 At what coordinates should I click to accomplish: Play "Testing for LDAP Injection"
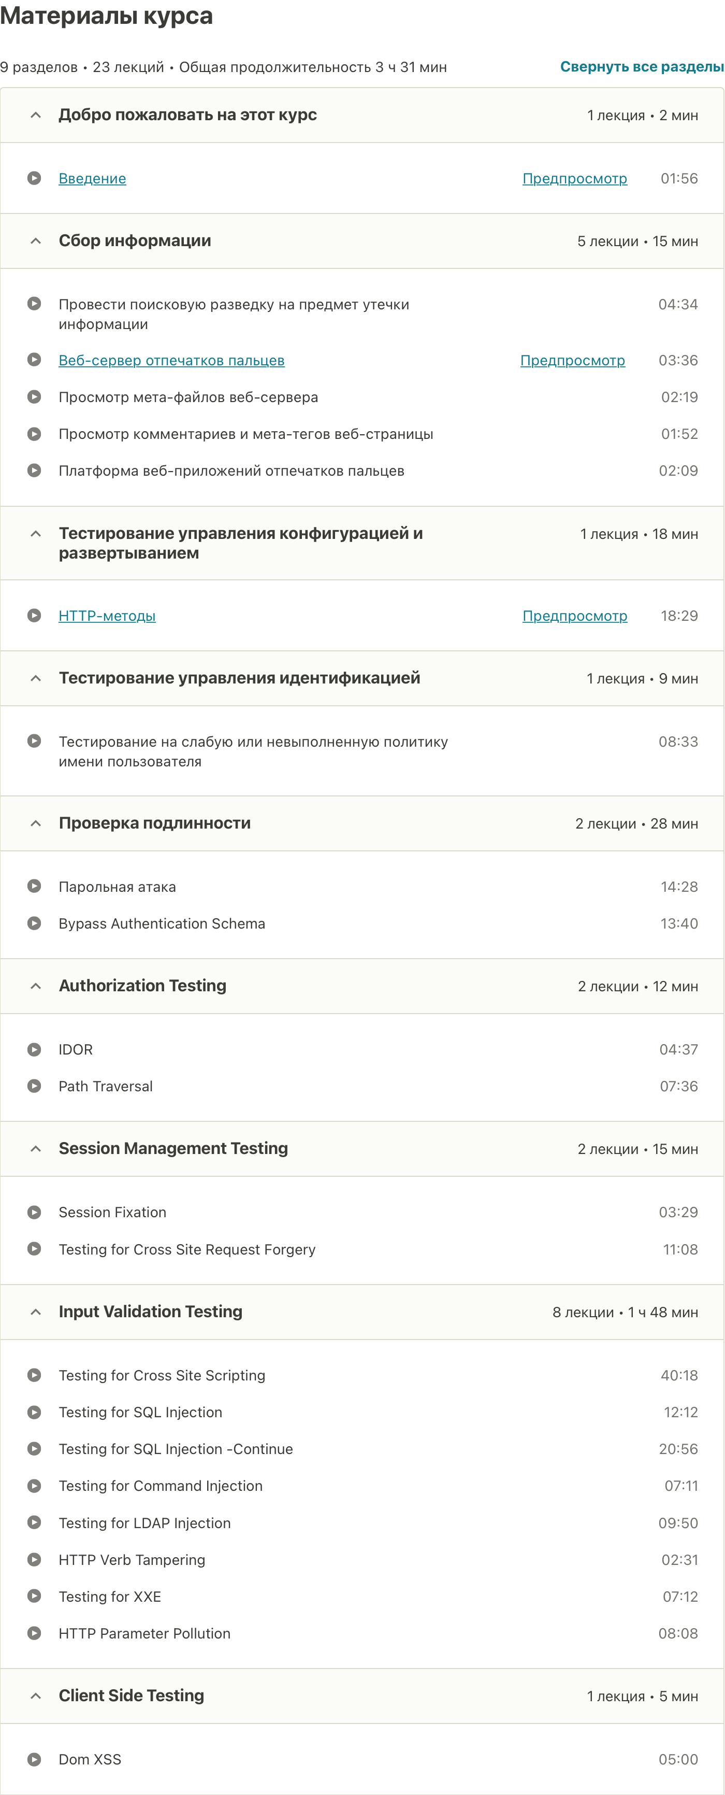[x=144, y=1522]
